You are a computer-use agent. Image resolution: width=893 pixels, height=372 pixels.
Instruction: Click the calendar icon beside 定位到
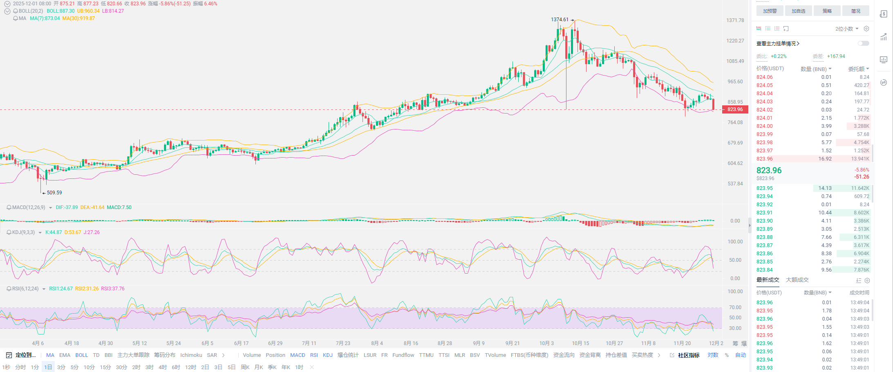9,355
